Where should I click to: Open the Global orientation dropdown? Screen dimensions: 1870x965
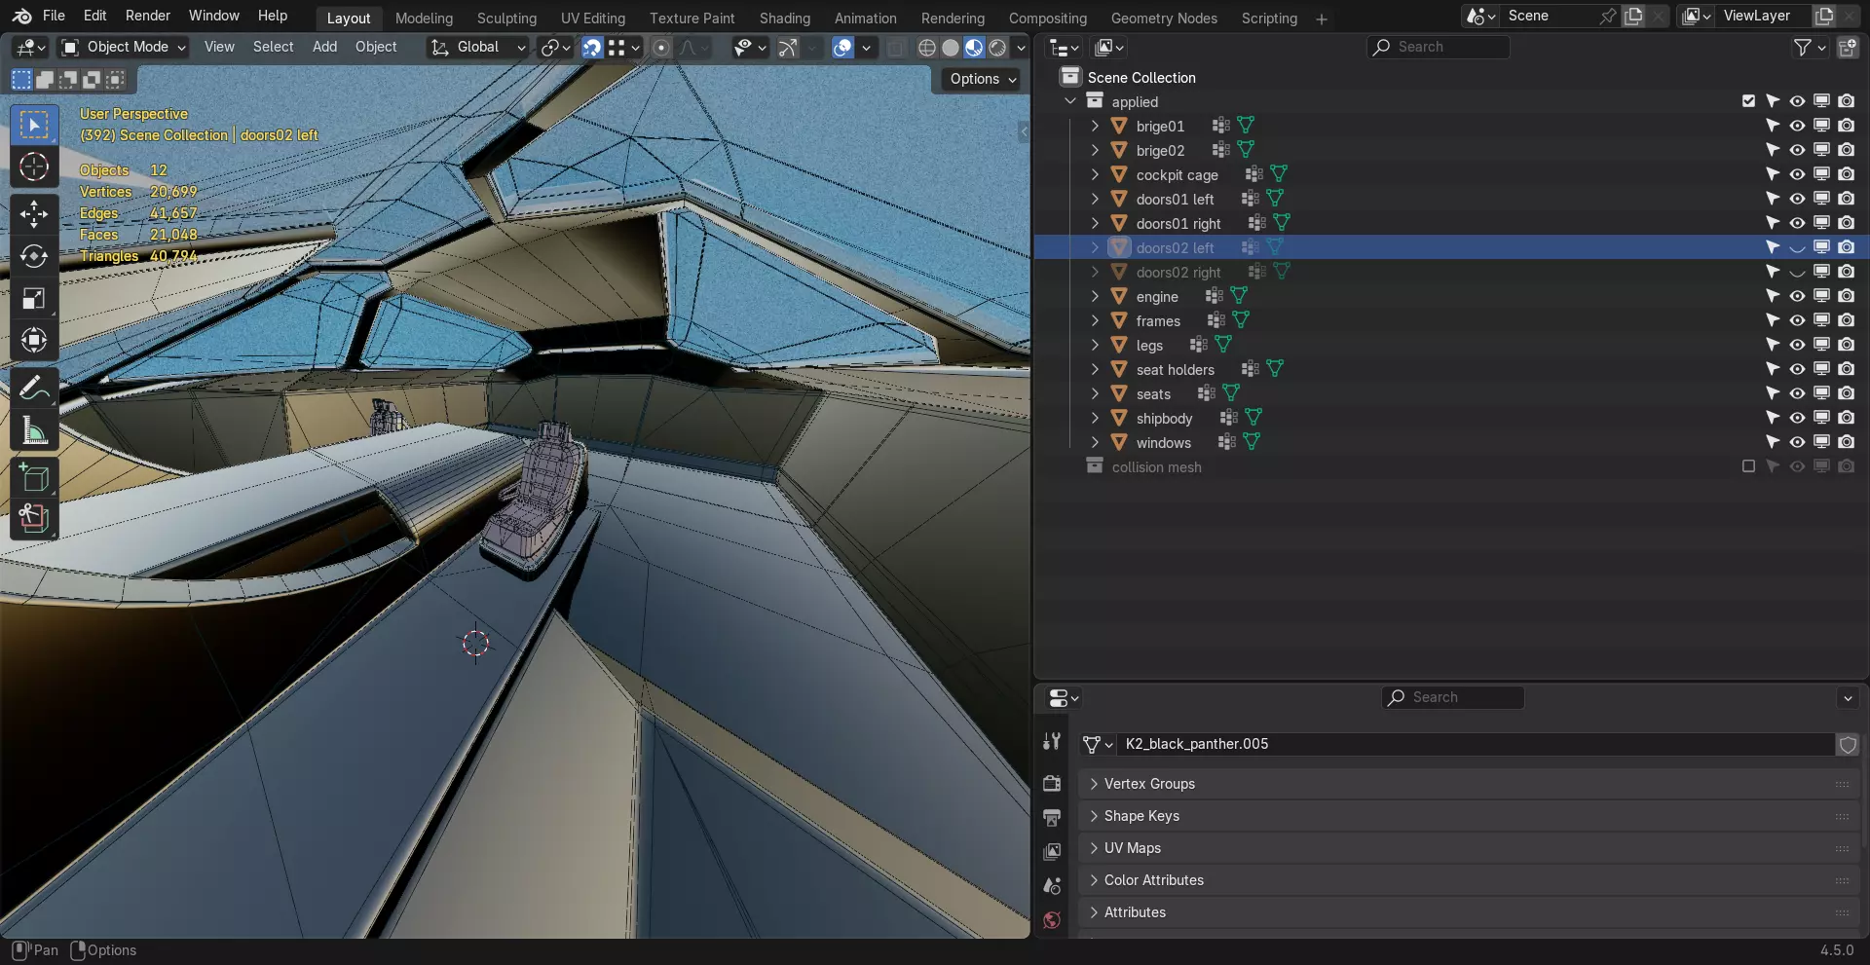tap(478, 47)
